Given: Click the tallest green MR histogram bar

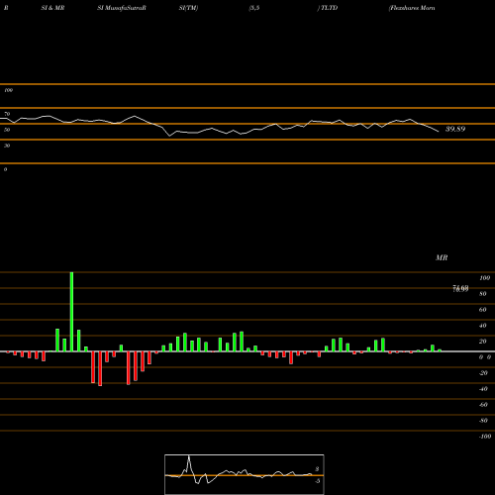Looking at the screenshot, I should [71, 312].
